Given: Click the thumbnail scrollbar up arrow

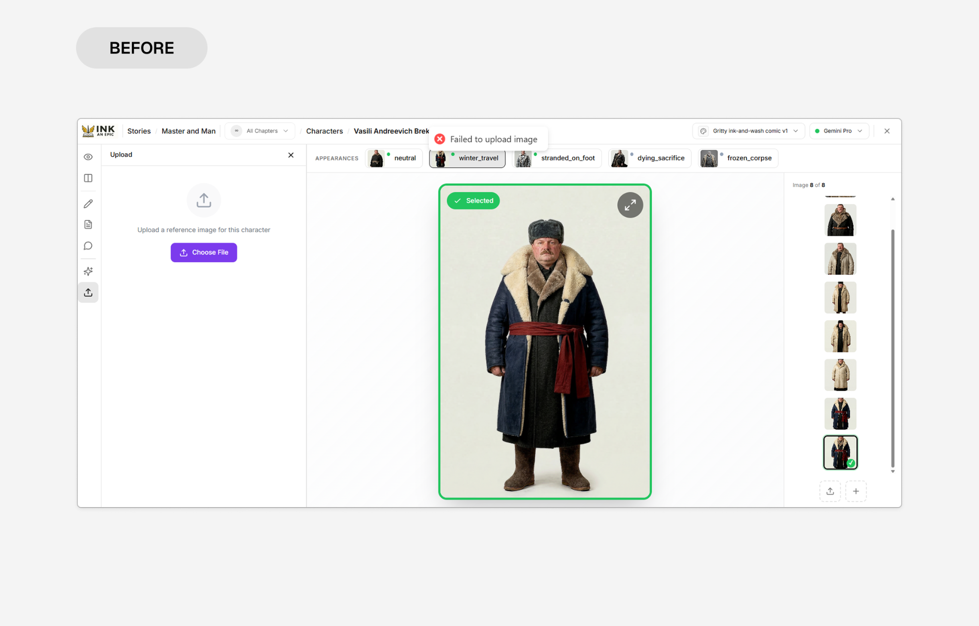Looking at the screenshot, I should (x=892, y=199).
